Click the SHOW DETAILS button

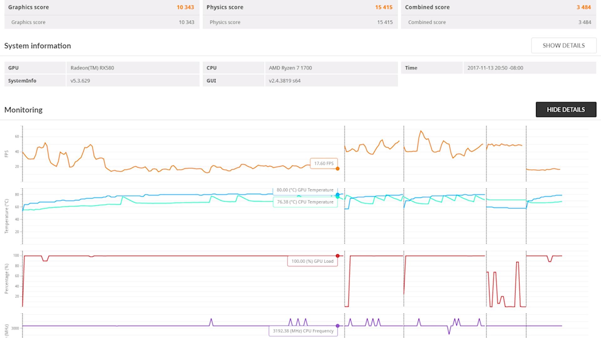coord(564,46)
